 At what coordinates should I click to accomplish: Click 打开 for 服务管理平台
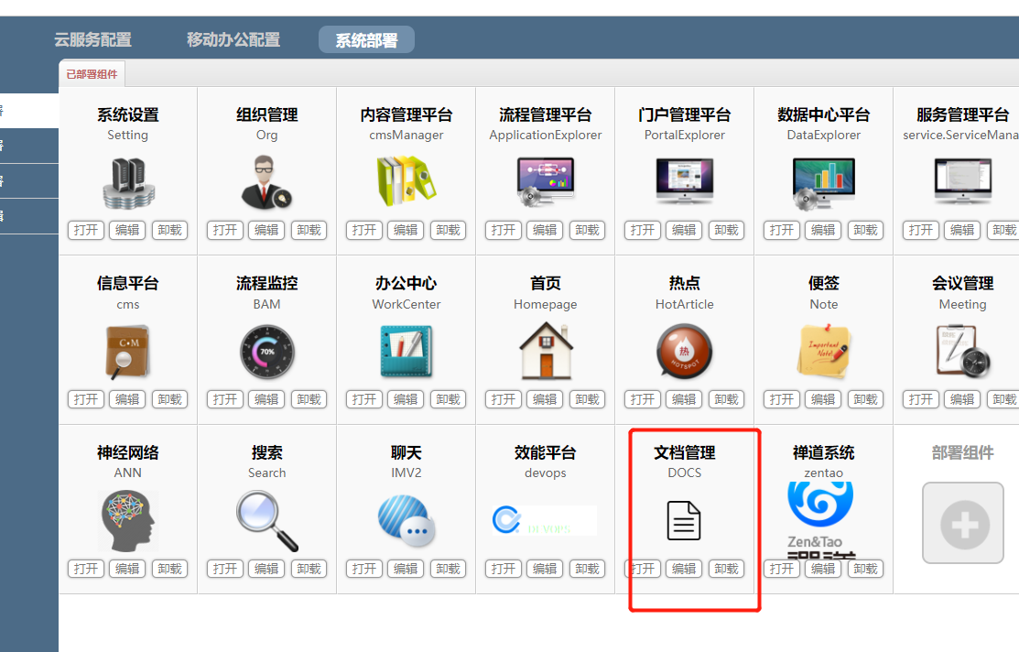(x=920, y=230)
